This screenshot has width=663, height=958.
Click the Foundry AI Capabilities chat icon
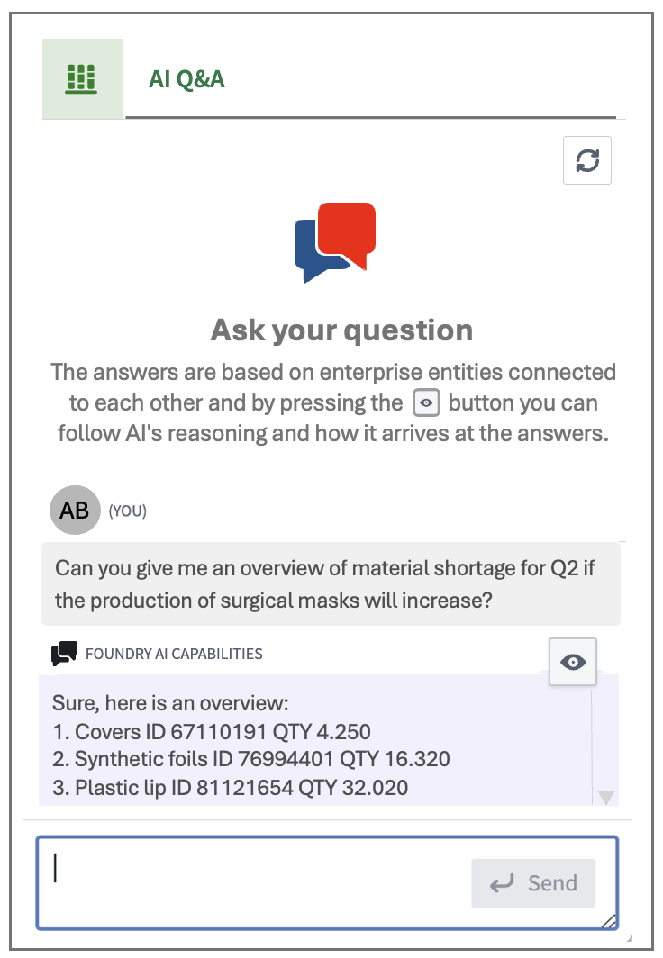click(64, 654)
